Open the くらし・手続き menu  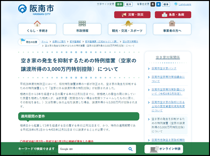point(37,29)
